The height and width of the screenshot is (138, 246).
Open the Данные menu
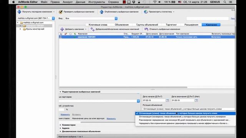click(80, 2)
